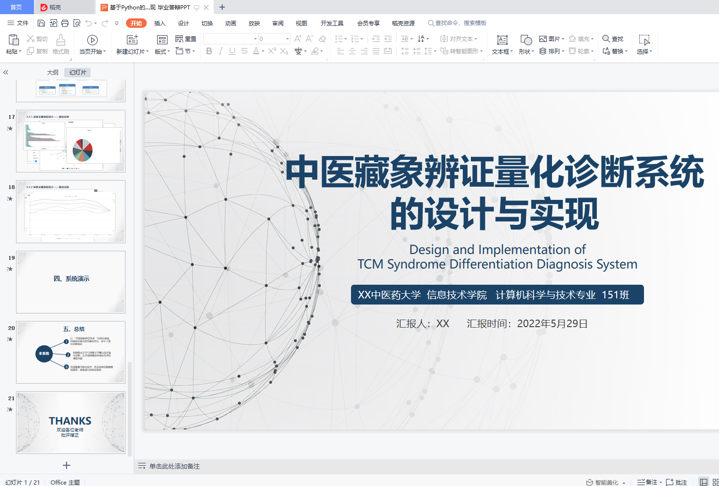
Task: Click the distributed alignment icon
Action: (x=388, y=51)
